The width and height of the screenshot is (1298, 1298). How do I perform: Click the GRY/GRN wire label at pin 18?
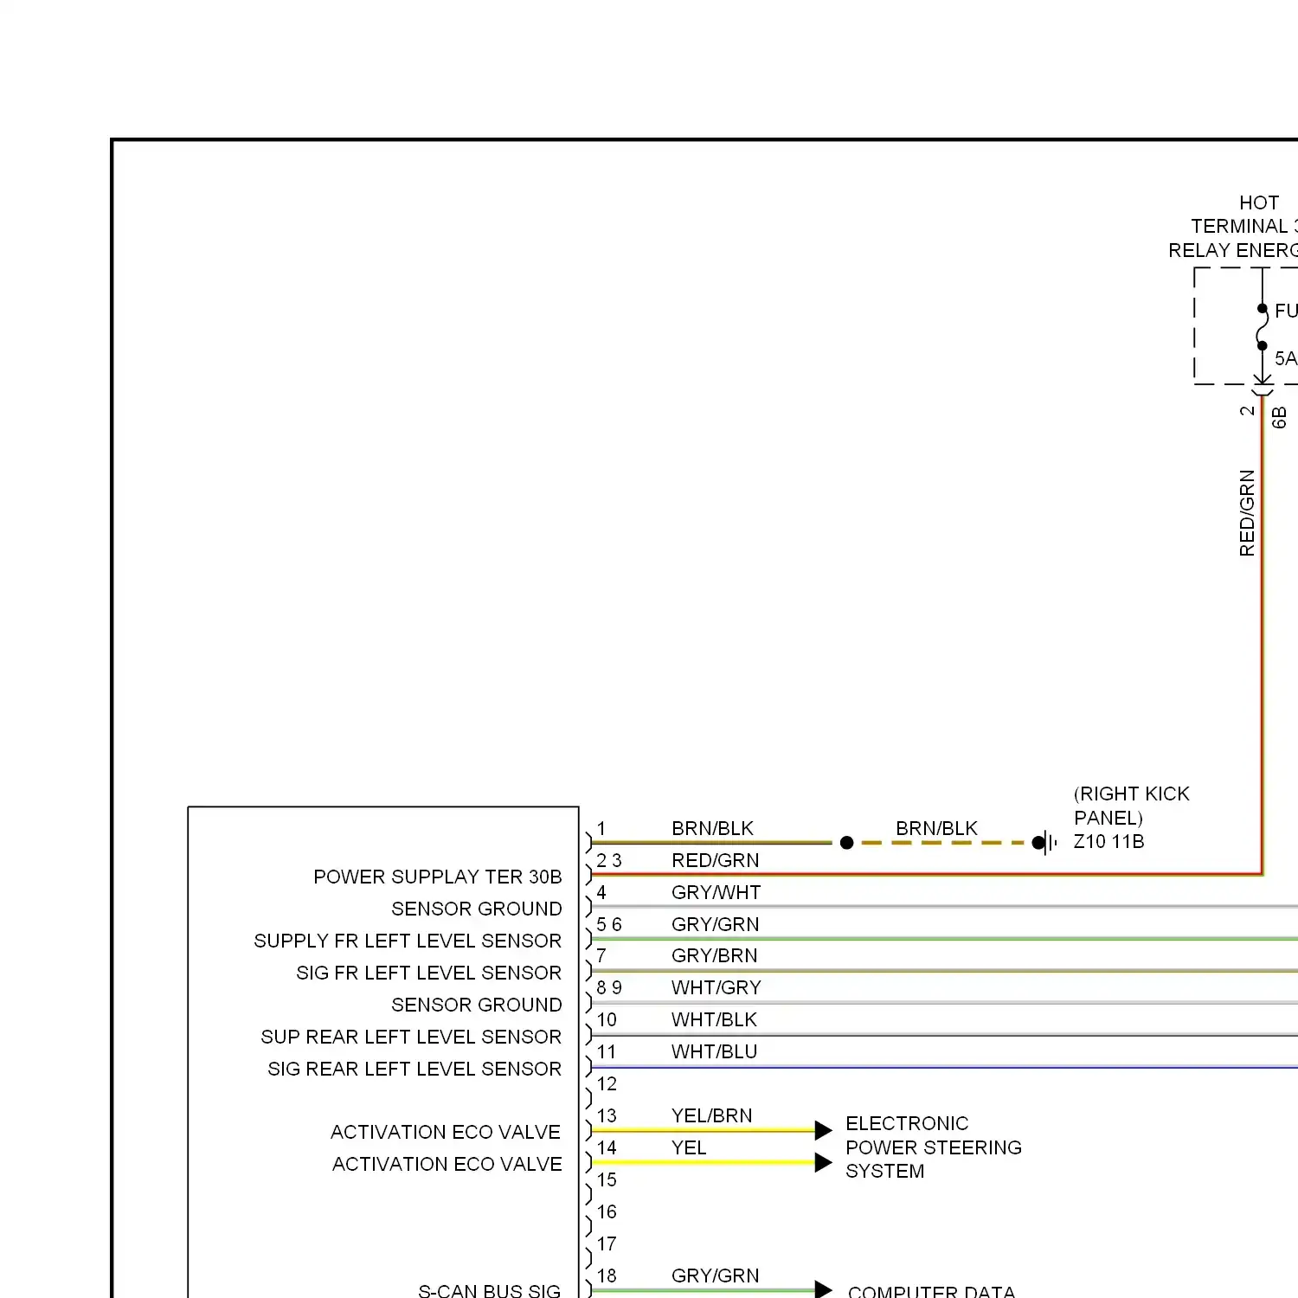tap(715, 1276)
